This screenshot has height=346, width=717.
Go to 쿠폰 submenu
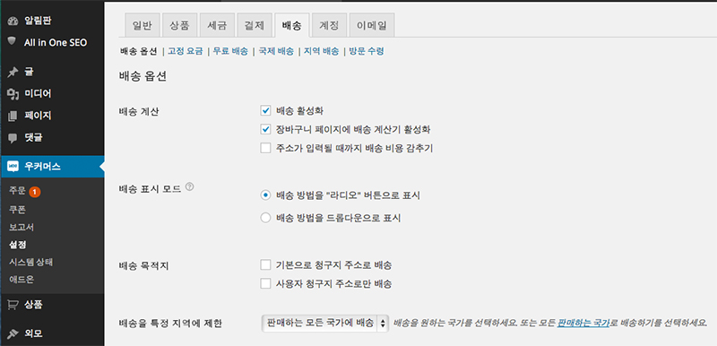pyautogui.click(x=17, y=210)
